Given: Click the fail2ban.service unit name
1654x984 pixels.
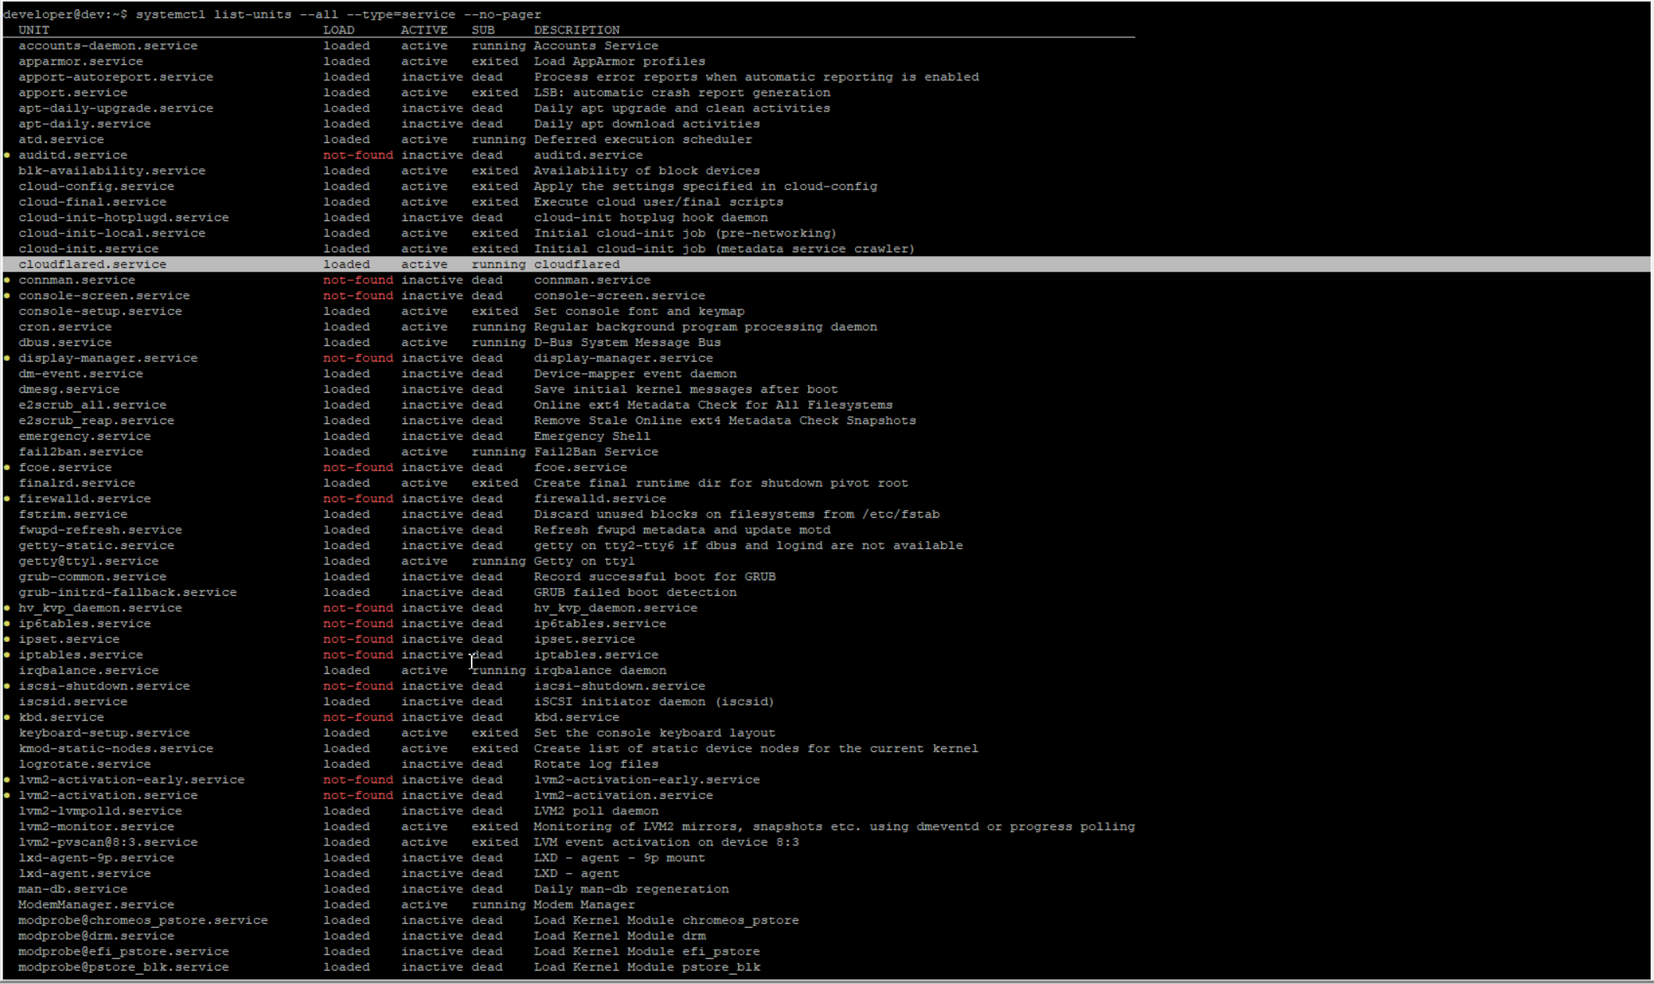Looking at the screenshot, I should (80, 452).
